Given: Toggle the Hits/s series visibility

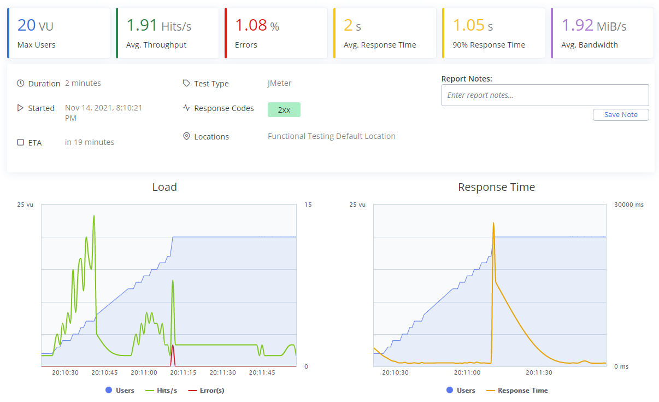Looking at the screenshot, I should click(x=161, y=390).
